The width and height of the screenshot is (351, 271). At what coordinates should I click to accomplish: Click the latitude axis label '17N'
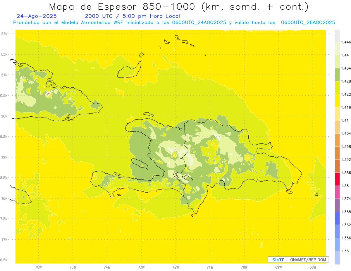click(5, 239)
